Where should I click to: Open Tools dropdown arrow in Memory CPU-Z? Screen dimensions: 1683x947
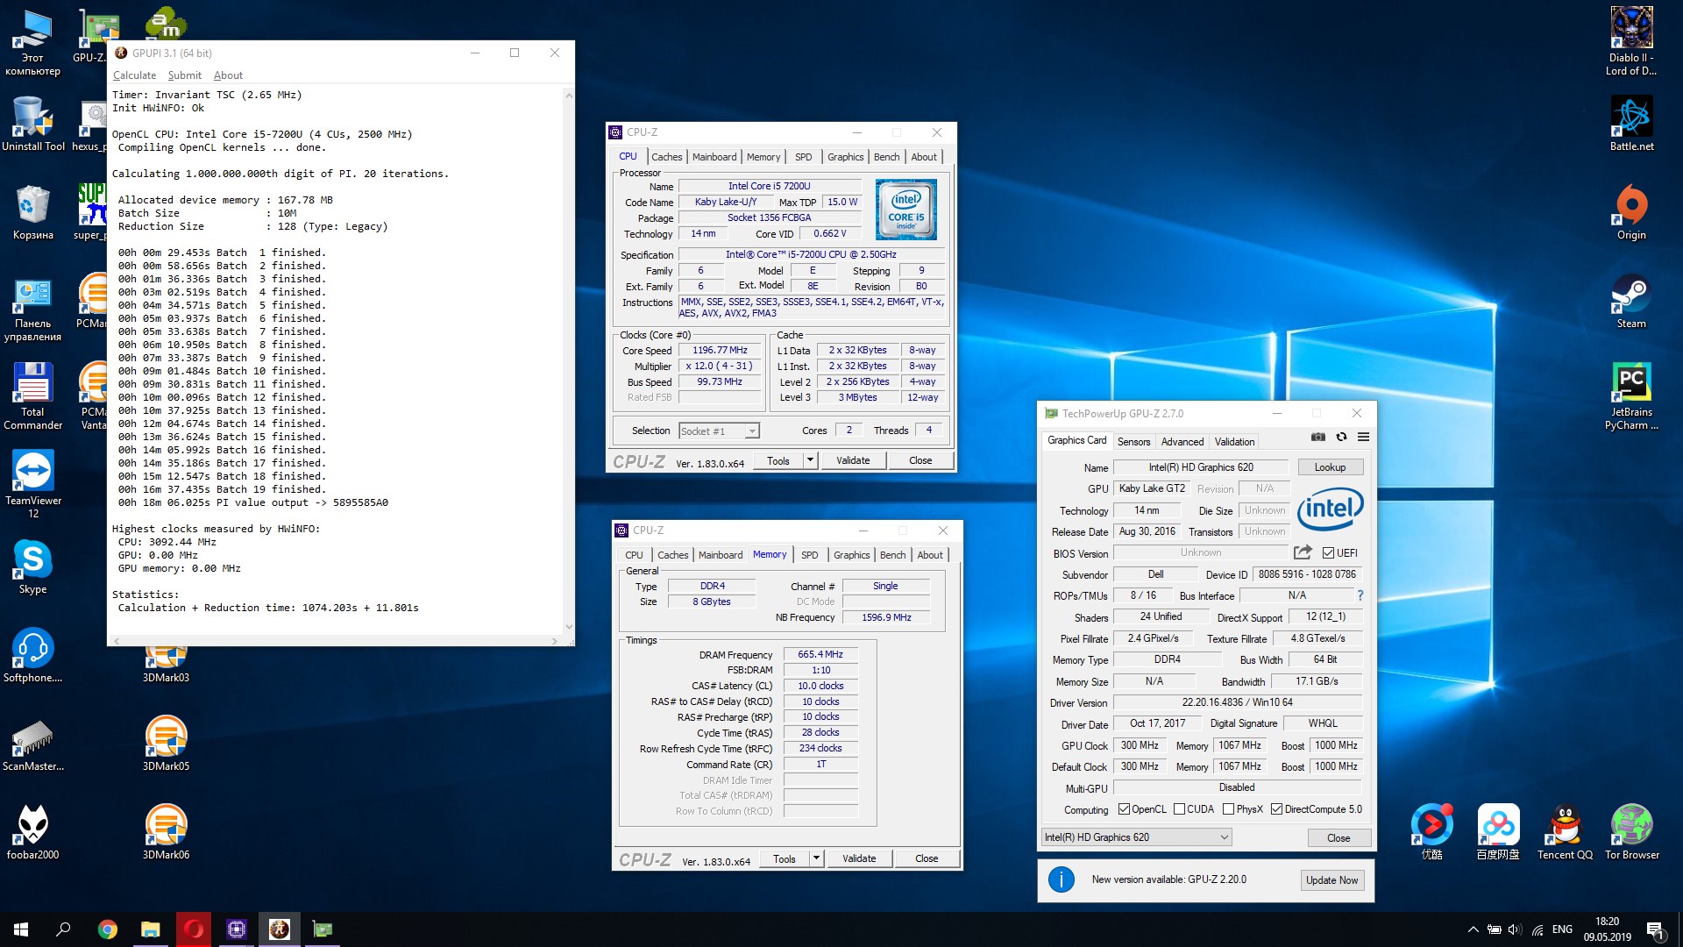pyautogui.click(x=816, y=858)
